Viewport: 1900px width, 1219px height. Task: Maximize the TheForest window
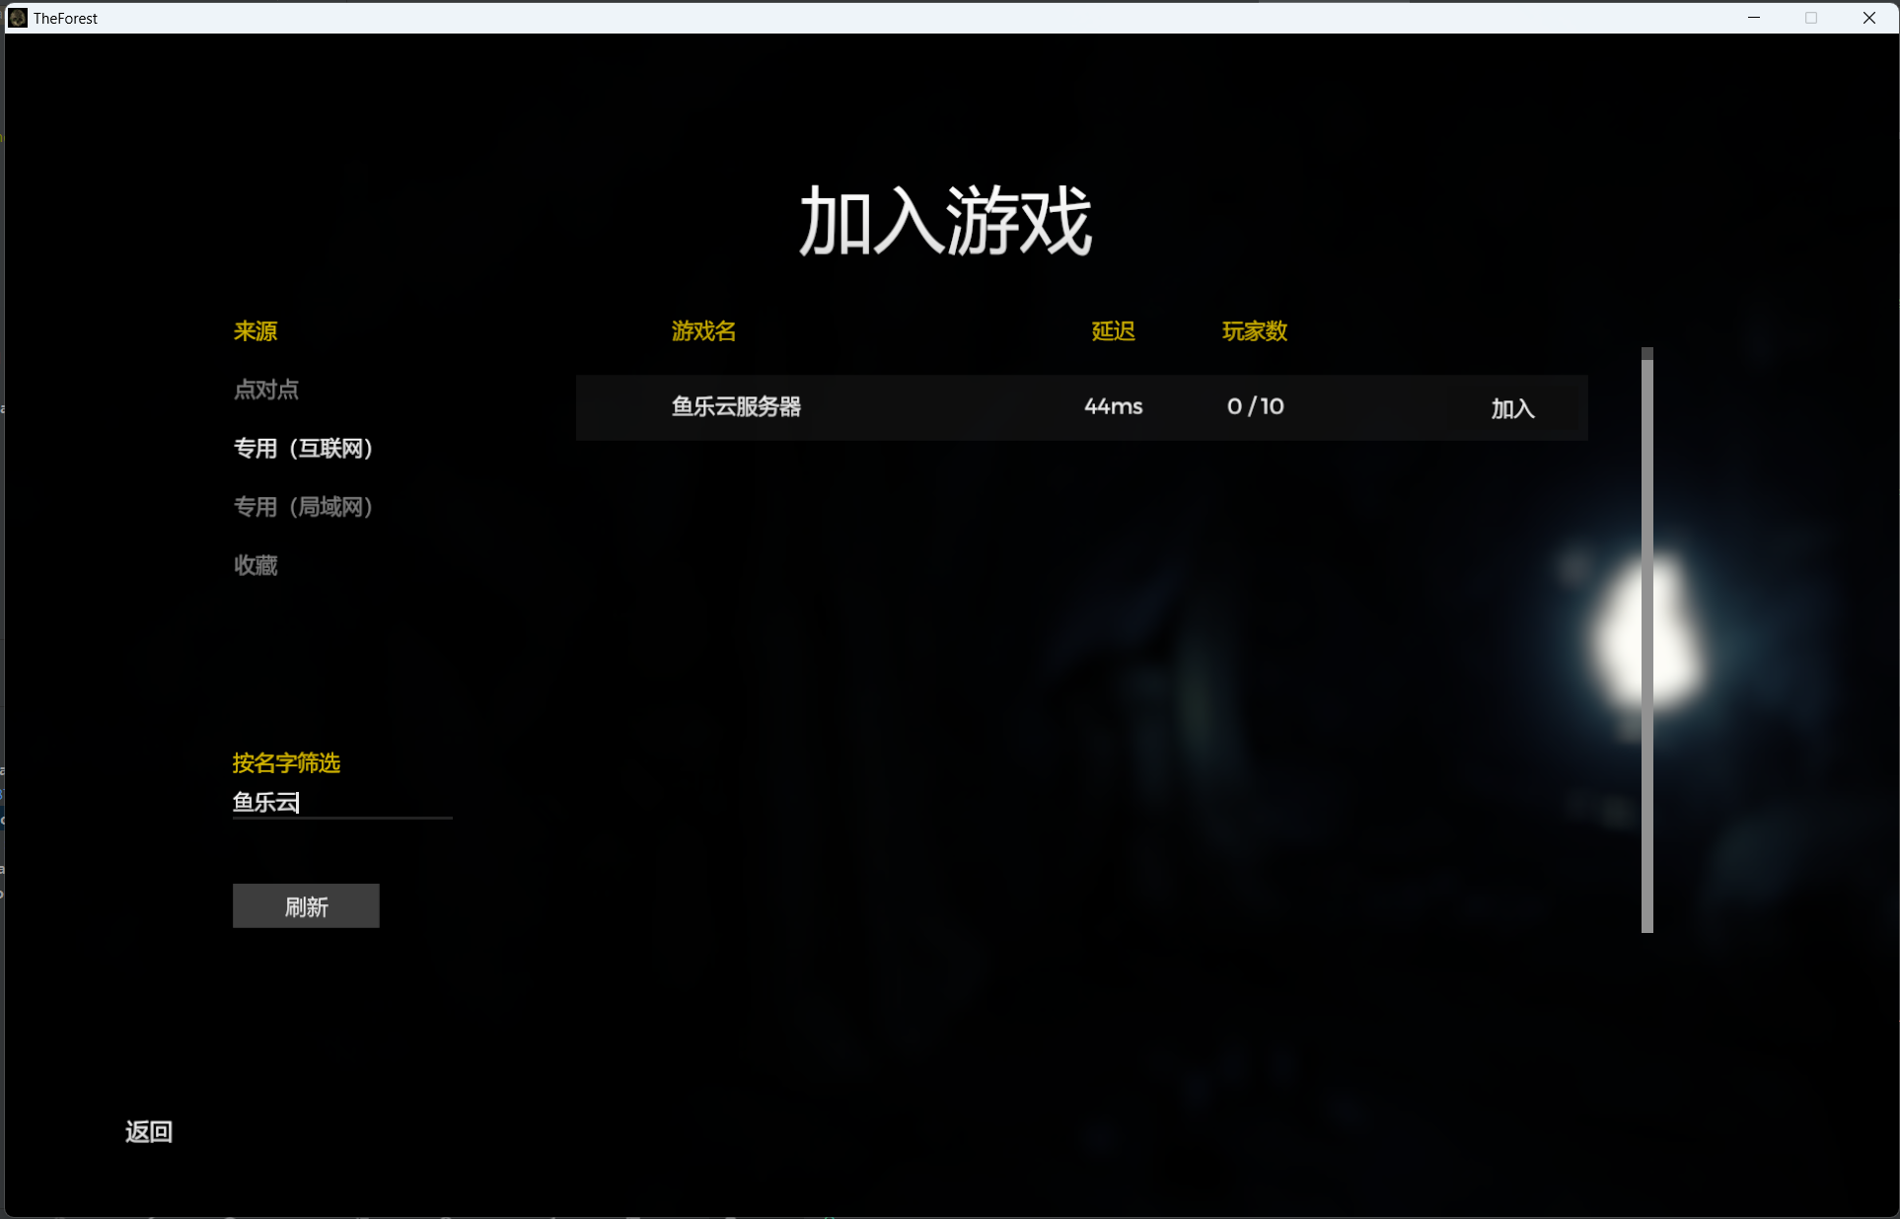click(x=1811, y=18)
